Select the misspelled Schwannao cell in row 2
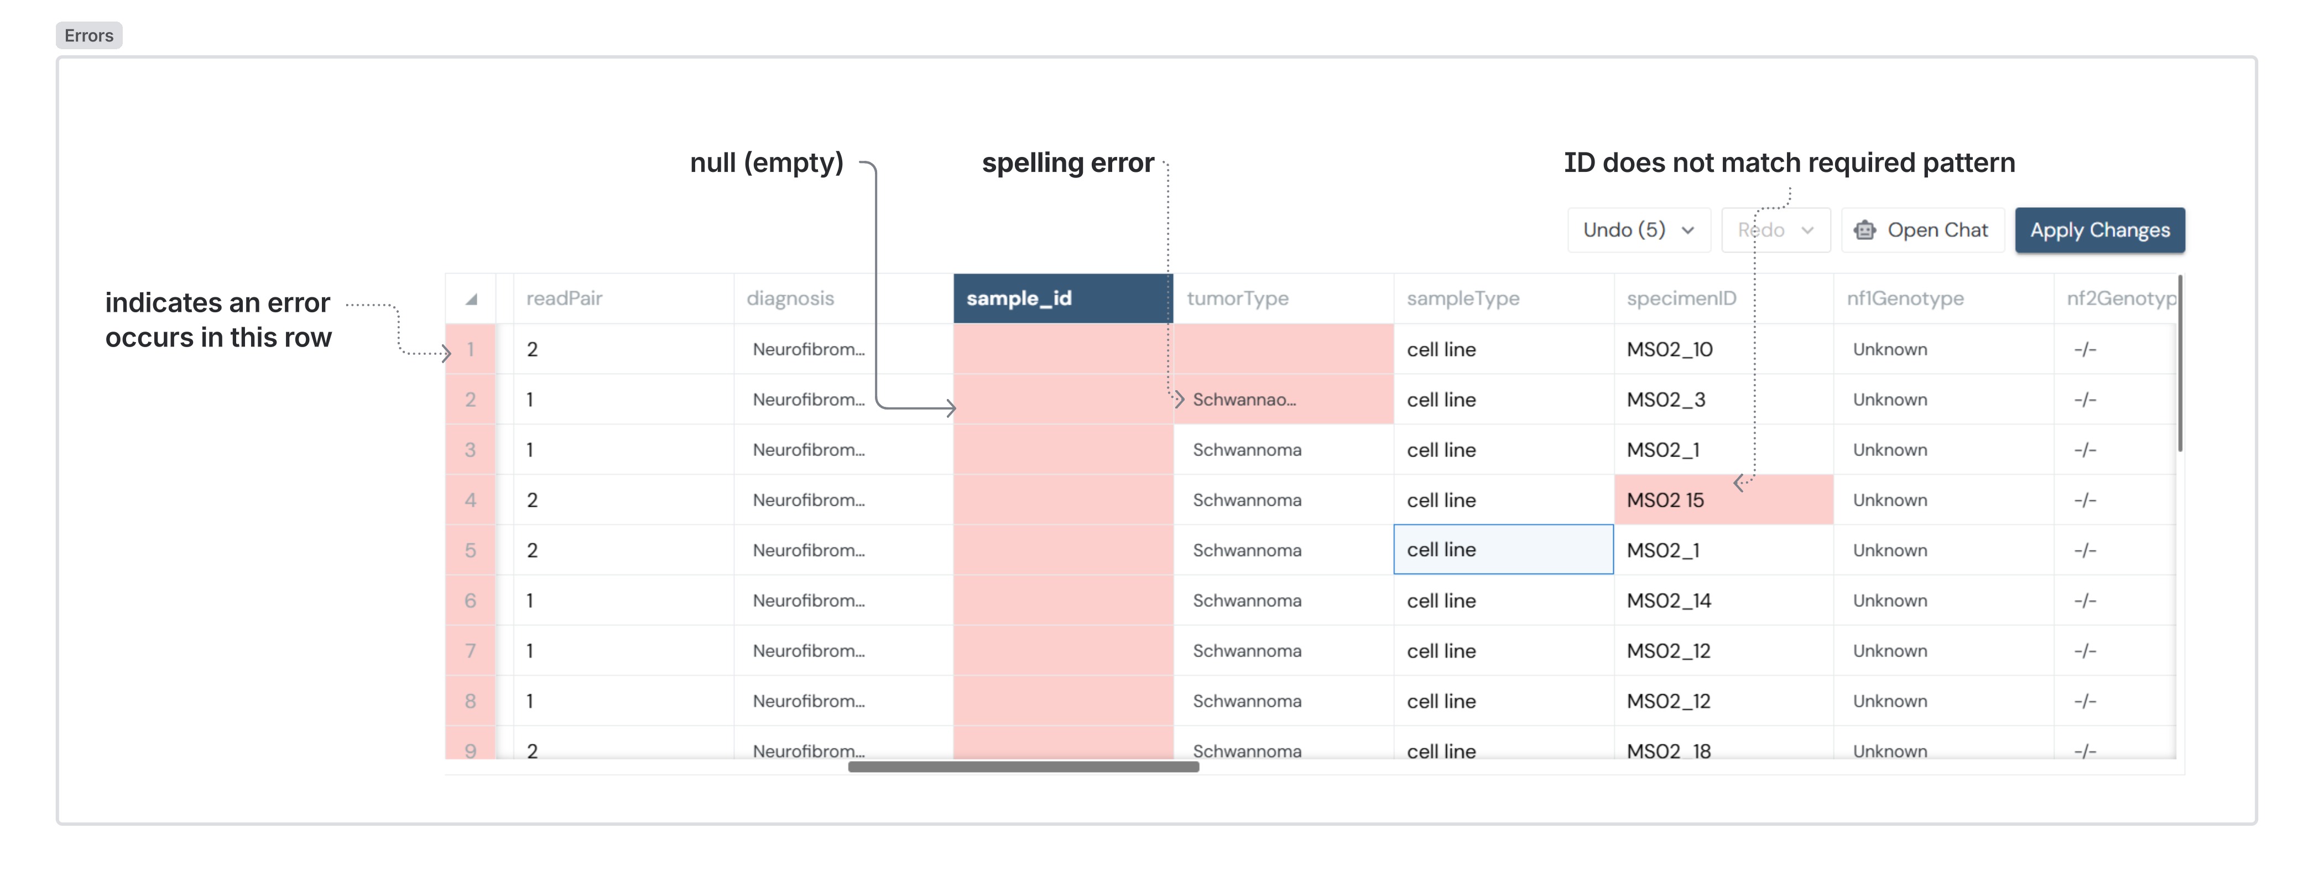 pos(1249,400)
